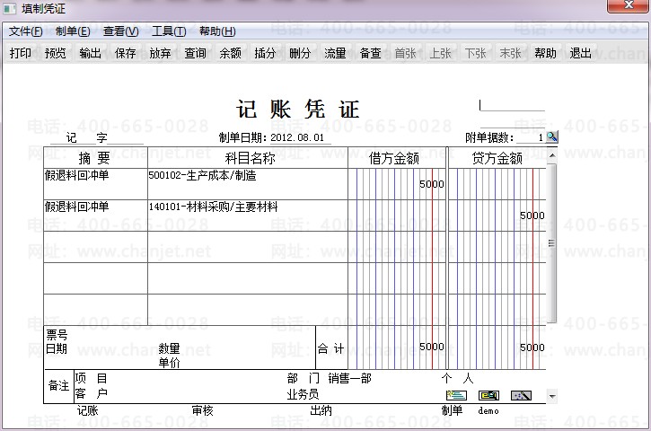Click the 打印 print toolbar button
The image size is (651, 431).
click(21, 53)
